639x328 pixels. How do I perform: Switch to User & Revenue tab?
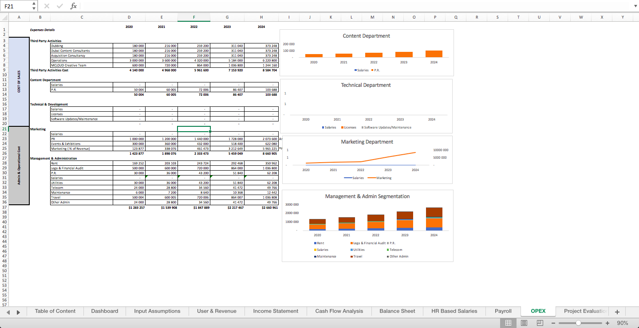click(x=217, y=311)
